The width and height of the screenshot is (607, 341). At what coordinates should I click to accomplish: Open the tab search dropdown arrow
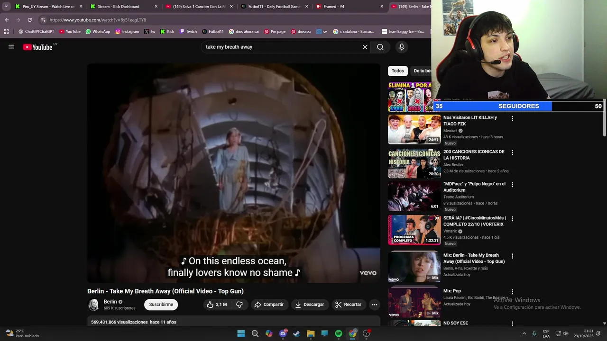tap(6, 7)
